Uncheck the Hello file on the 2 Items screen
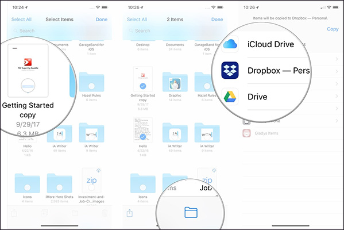344x230 pixels. pos(143,137)
